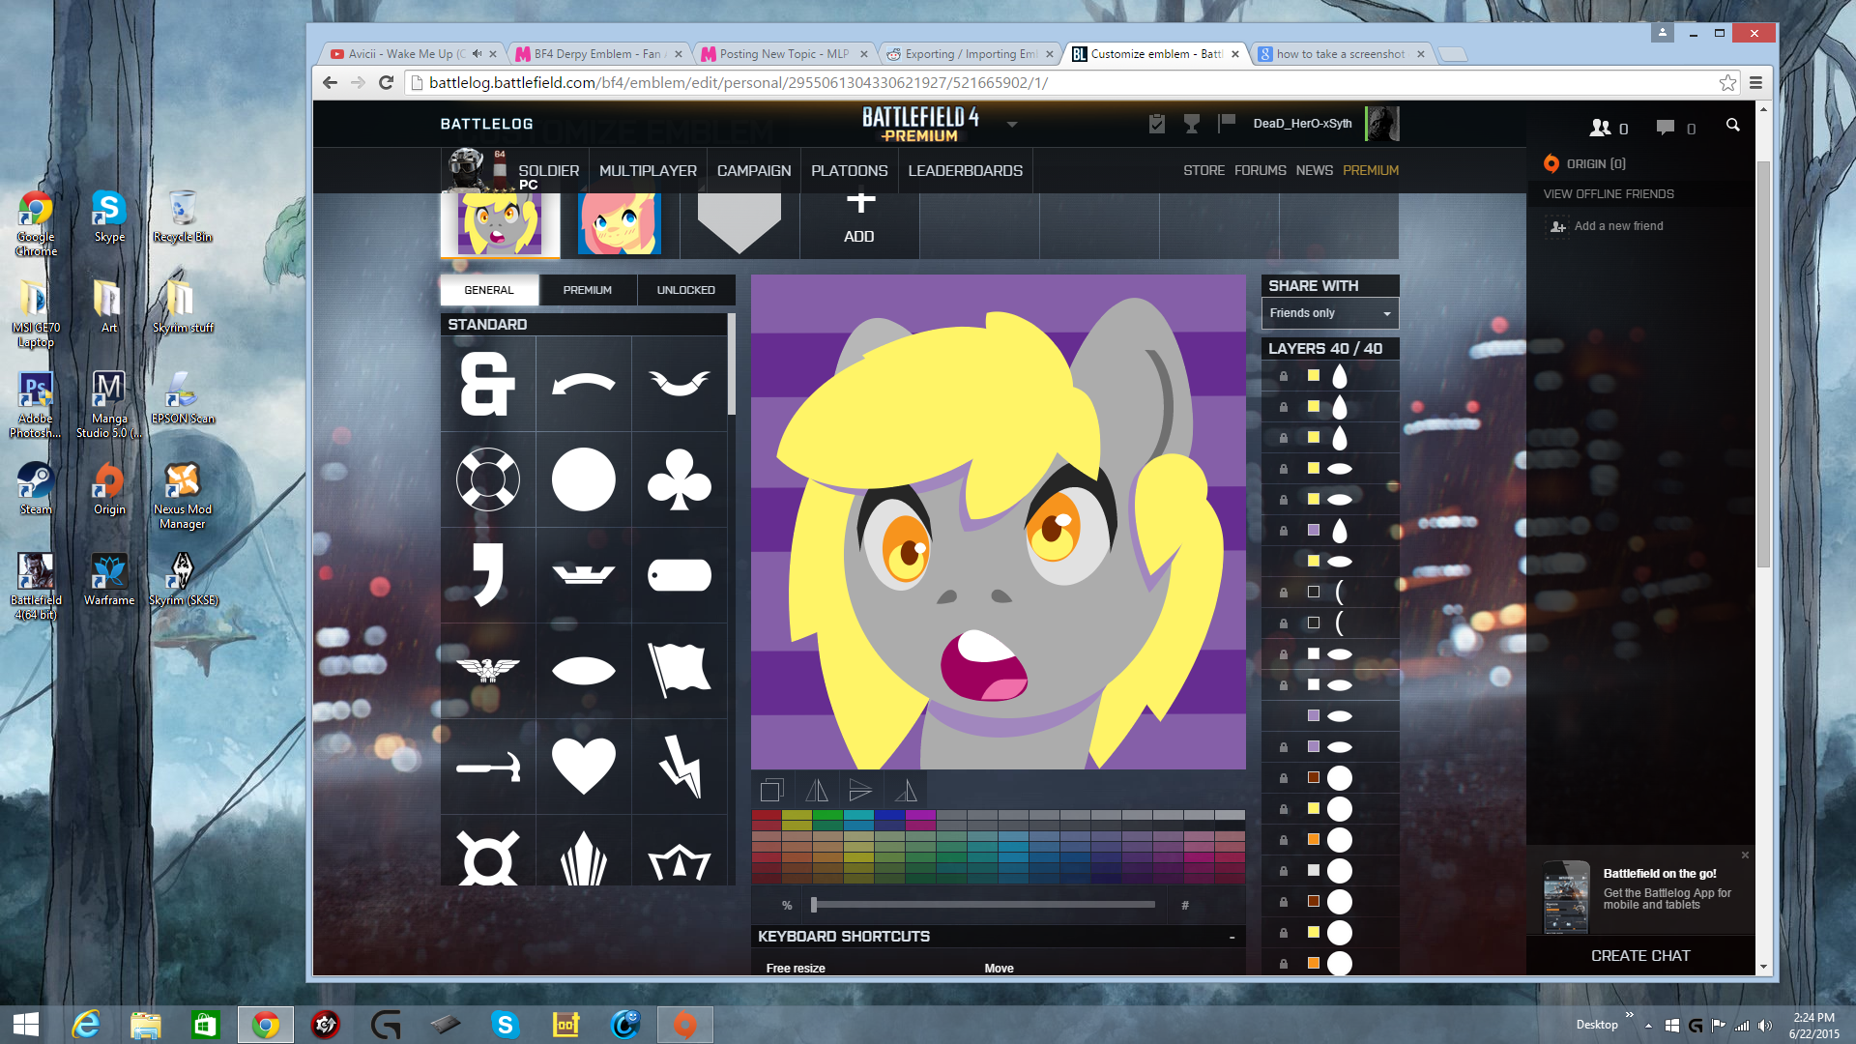
Task: Select the club suit shape
Action: pos(680,479)
